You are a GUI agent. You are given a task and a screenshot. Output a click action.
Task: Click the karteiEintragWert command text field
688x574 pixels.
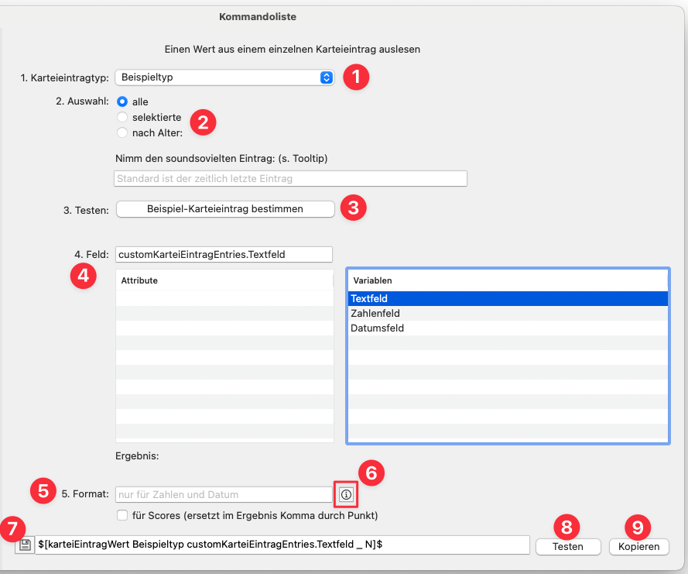(282, 545)
